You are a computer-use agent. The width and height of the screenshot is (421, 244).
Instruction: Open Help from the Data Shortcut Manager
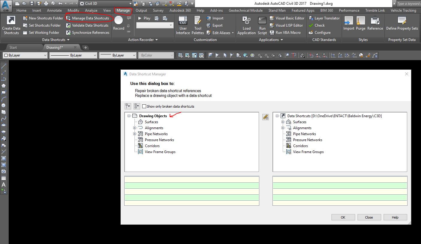pos(395,217)
